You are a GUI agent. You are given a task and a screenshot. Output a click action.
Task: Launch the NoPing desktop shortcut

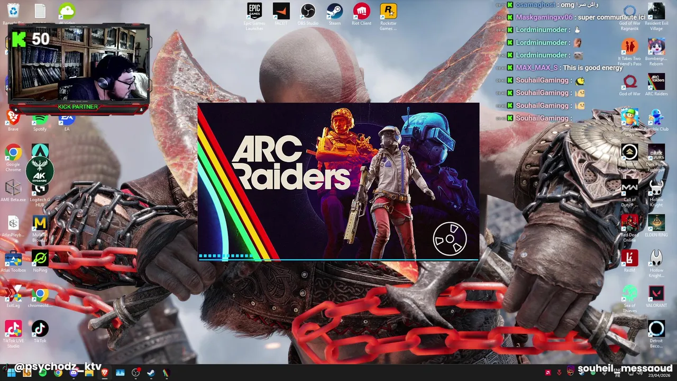pyautogui.click(x=40, y=261)
